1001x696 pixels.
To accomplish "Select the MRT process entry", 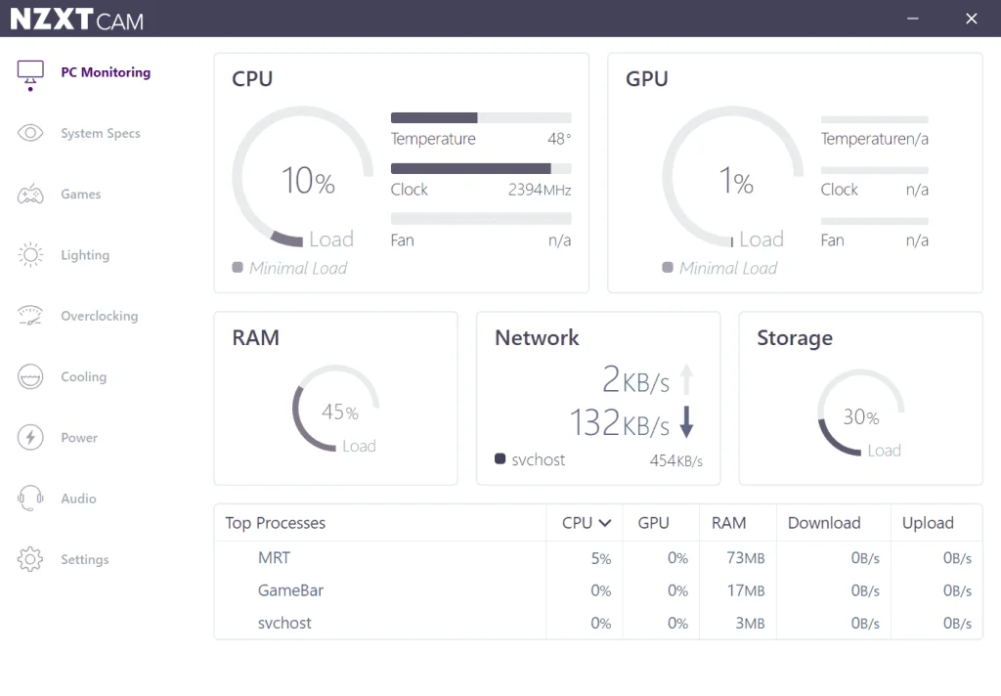I will (x=274, y=557).
